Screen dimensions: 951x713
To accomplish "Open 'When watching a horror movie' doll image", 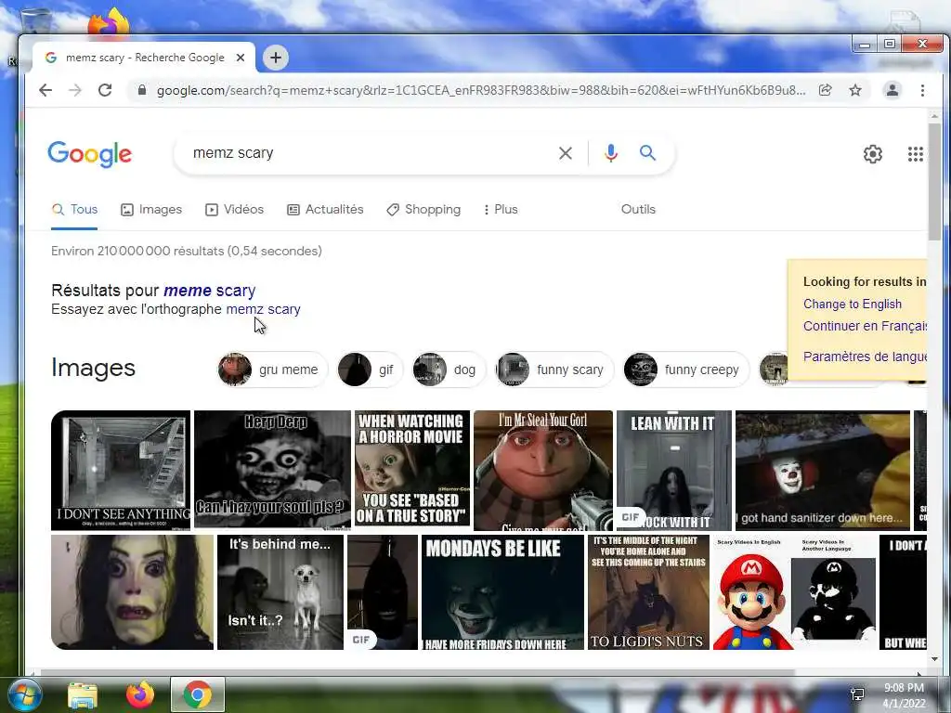I will (412, 470).
